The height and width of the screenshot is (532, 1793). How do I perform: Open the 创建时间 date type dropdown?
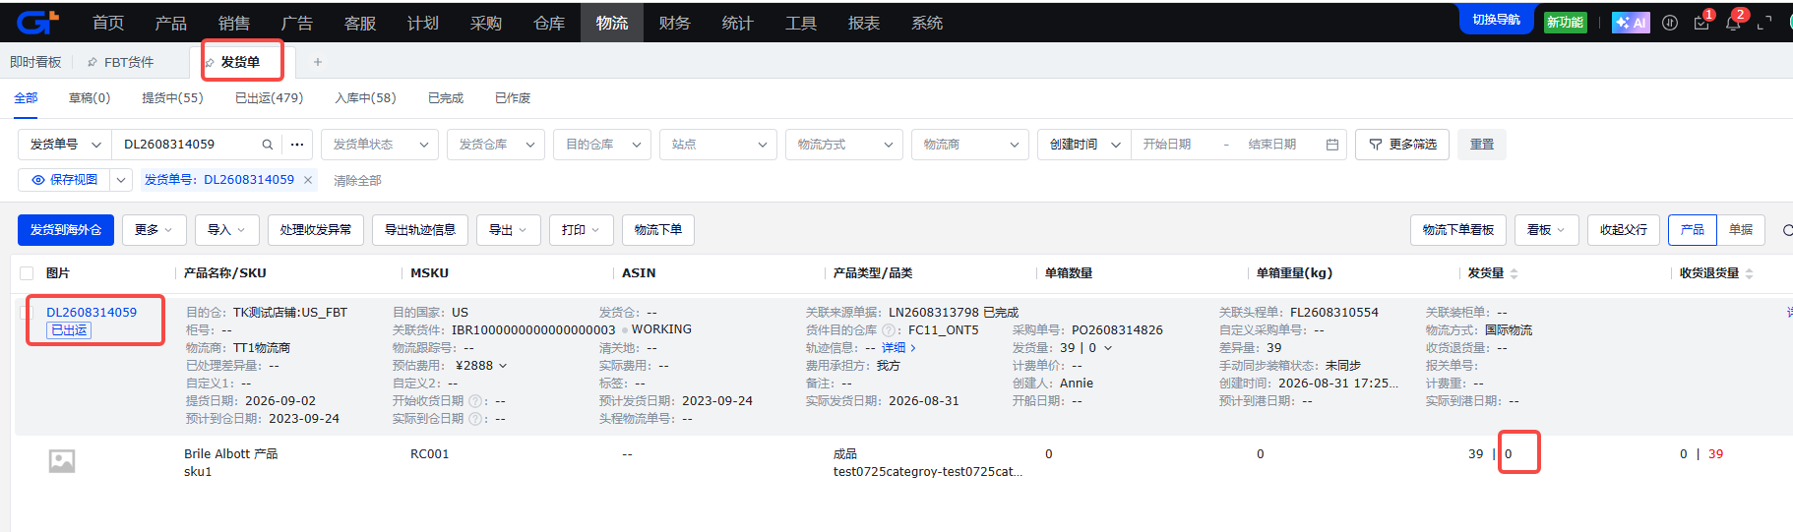(x=1084, y=145)
